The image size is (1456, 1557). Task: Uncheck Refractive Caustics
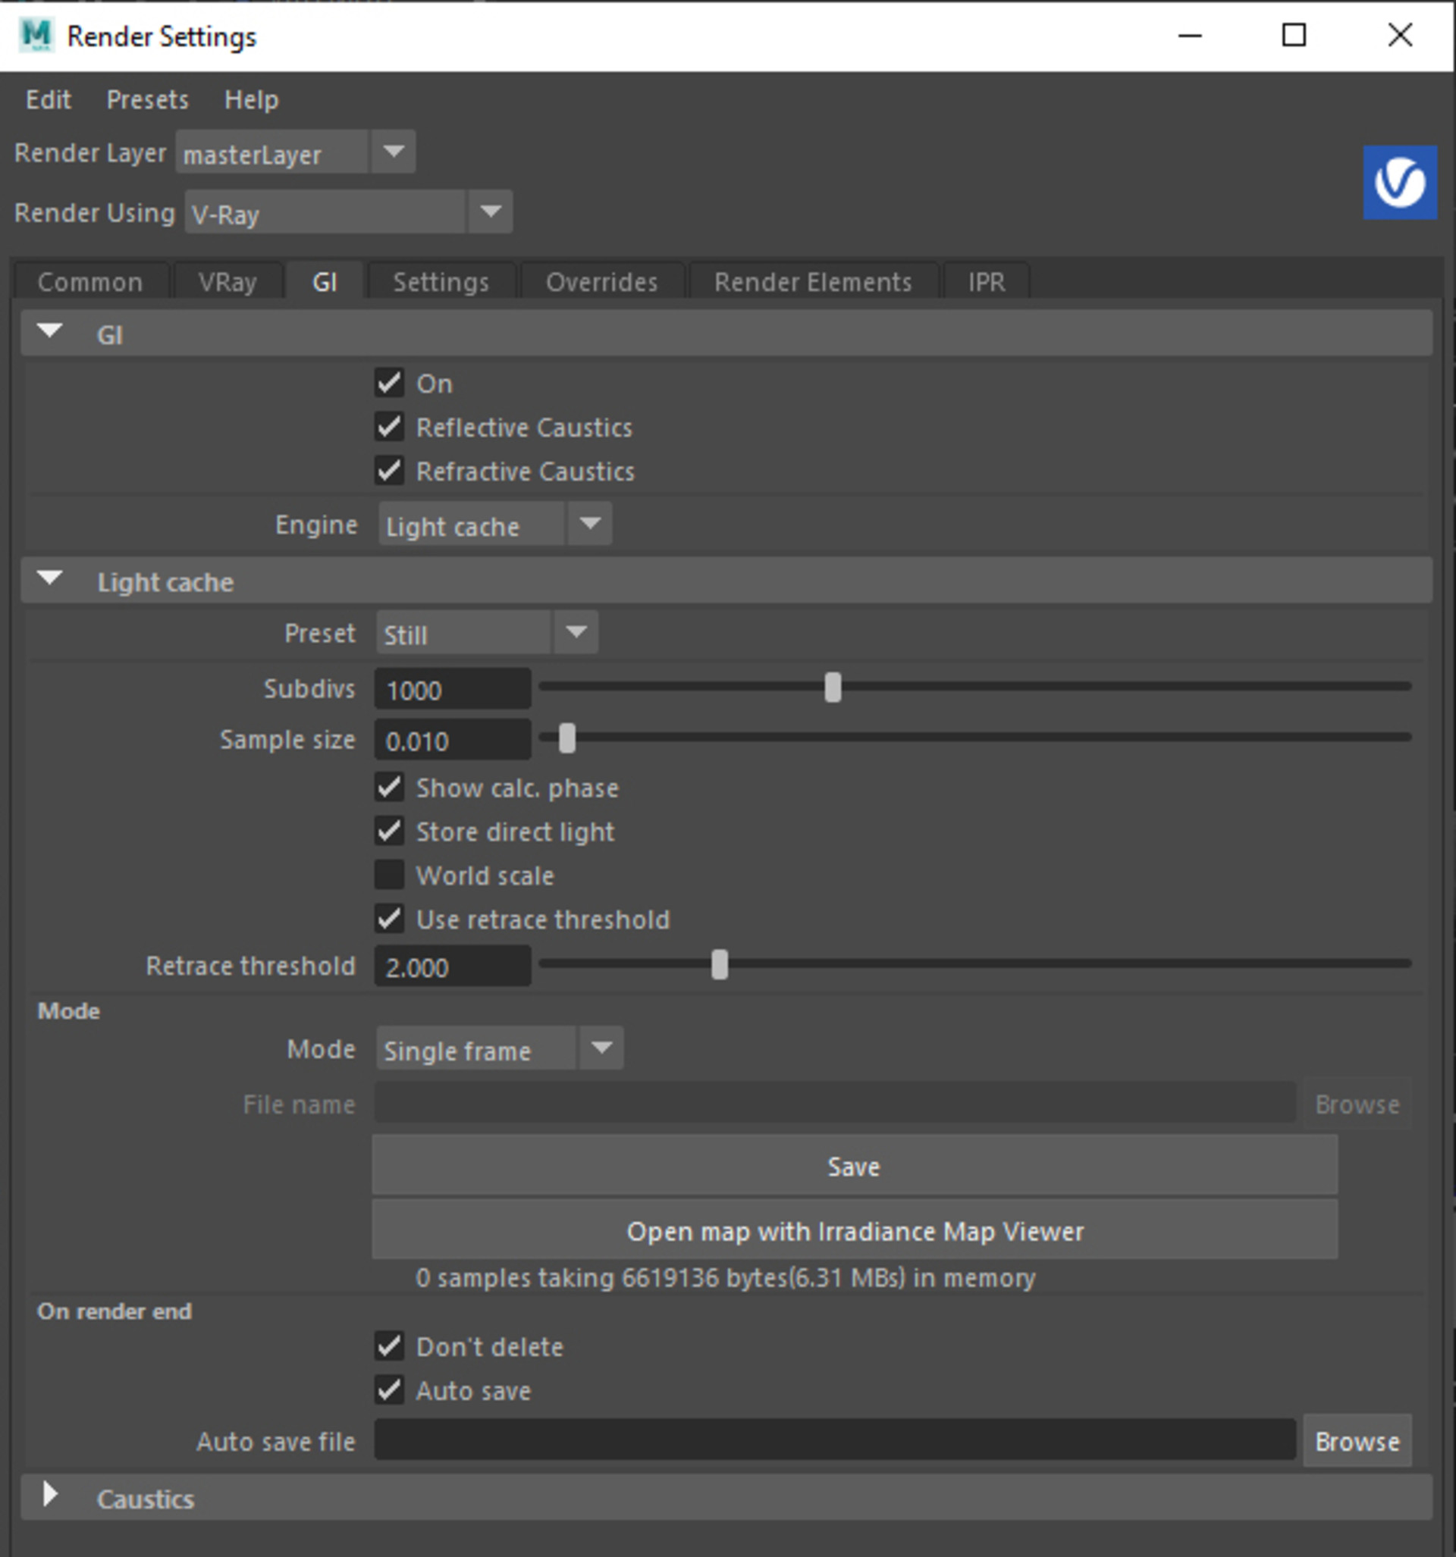(390, 471)
